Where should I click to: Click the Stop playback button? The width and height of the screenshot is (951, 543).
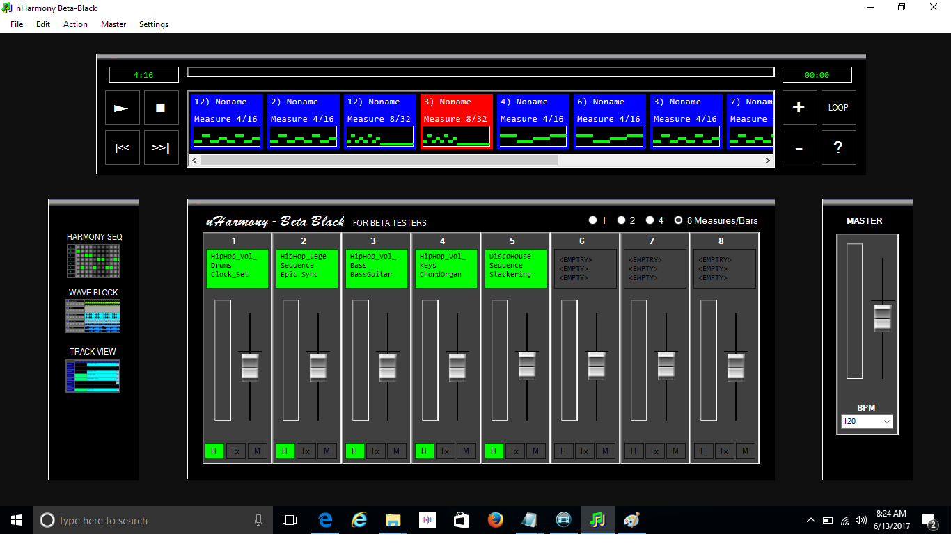[161, 108]
